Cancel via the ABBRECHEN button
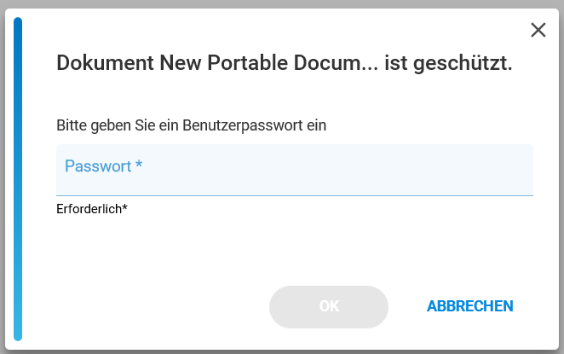 coord(469,306)
